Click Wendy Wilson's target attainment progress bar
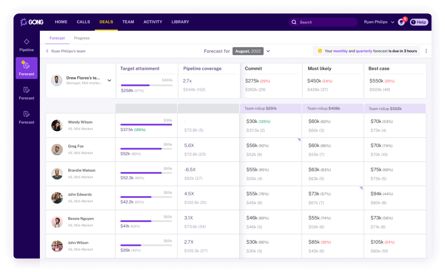The image size is (445, 272). (146, 124)
